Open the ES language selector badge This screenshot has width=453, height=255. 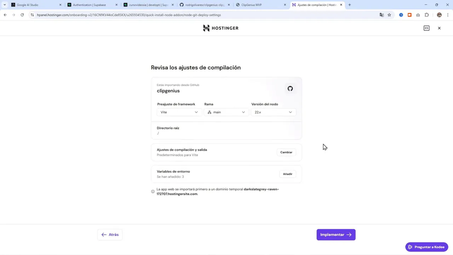point(426,28)
